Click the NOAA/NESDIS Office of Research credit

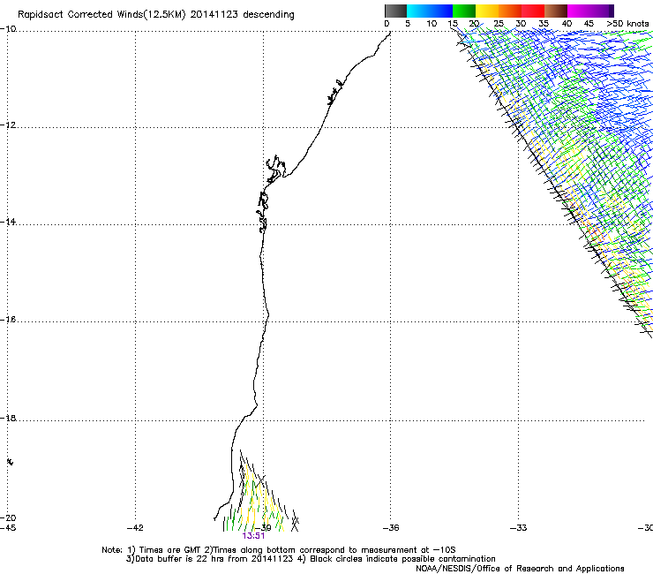pos(520,569)
